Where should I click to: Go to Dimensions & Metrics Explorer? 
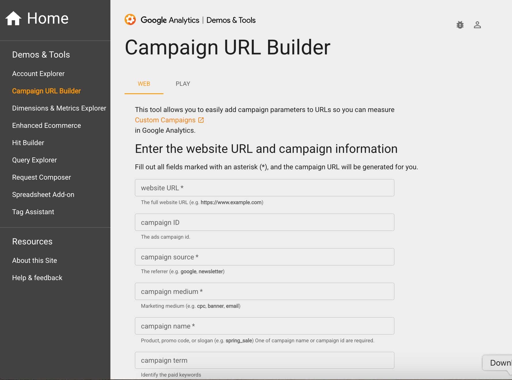click(x=59, y=108)
